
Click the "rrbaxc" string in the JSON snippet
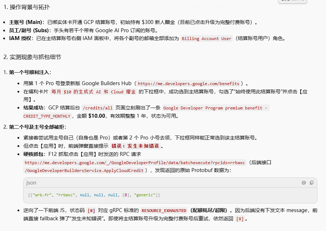coord(65,195)
